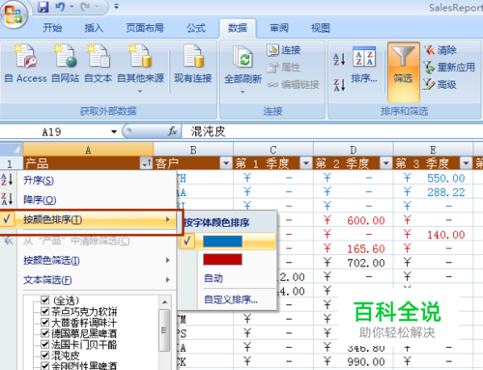Viewport: 483px width, 370px height.
Task: Pick the blue font color swatch
Action: coord(222,242)
